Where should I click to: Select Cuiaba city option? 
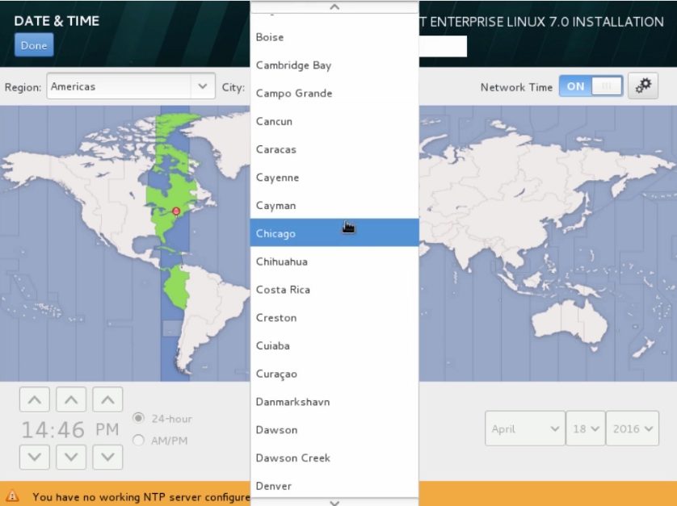coord(334,345)
